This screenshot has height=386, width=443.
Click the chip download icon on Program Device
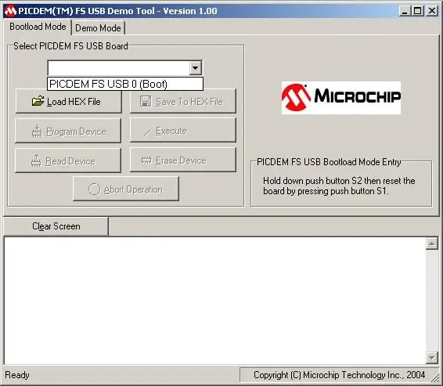pyautogui.click(x=37, y=131)
